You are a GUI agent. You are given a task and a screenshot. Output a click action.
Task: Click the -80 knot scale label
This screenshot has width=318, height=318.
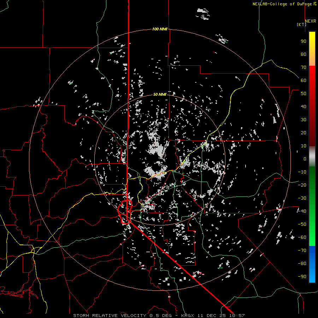pyautogui.click(x=302, y=264)
